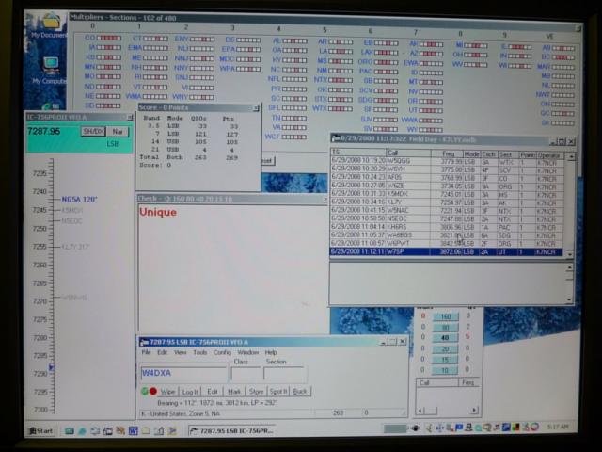Viewport: 602px width, 452px height.
Task: Open the File menu in entry window
Action: (146, 352)
